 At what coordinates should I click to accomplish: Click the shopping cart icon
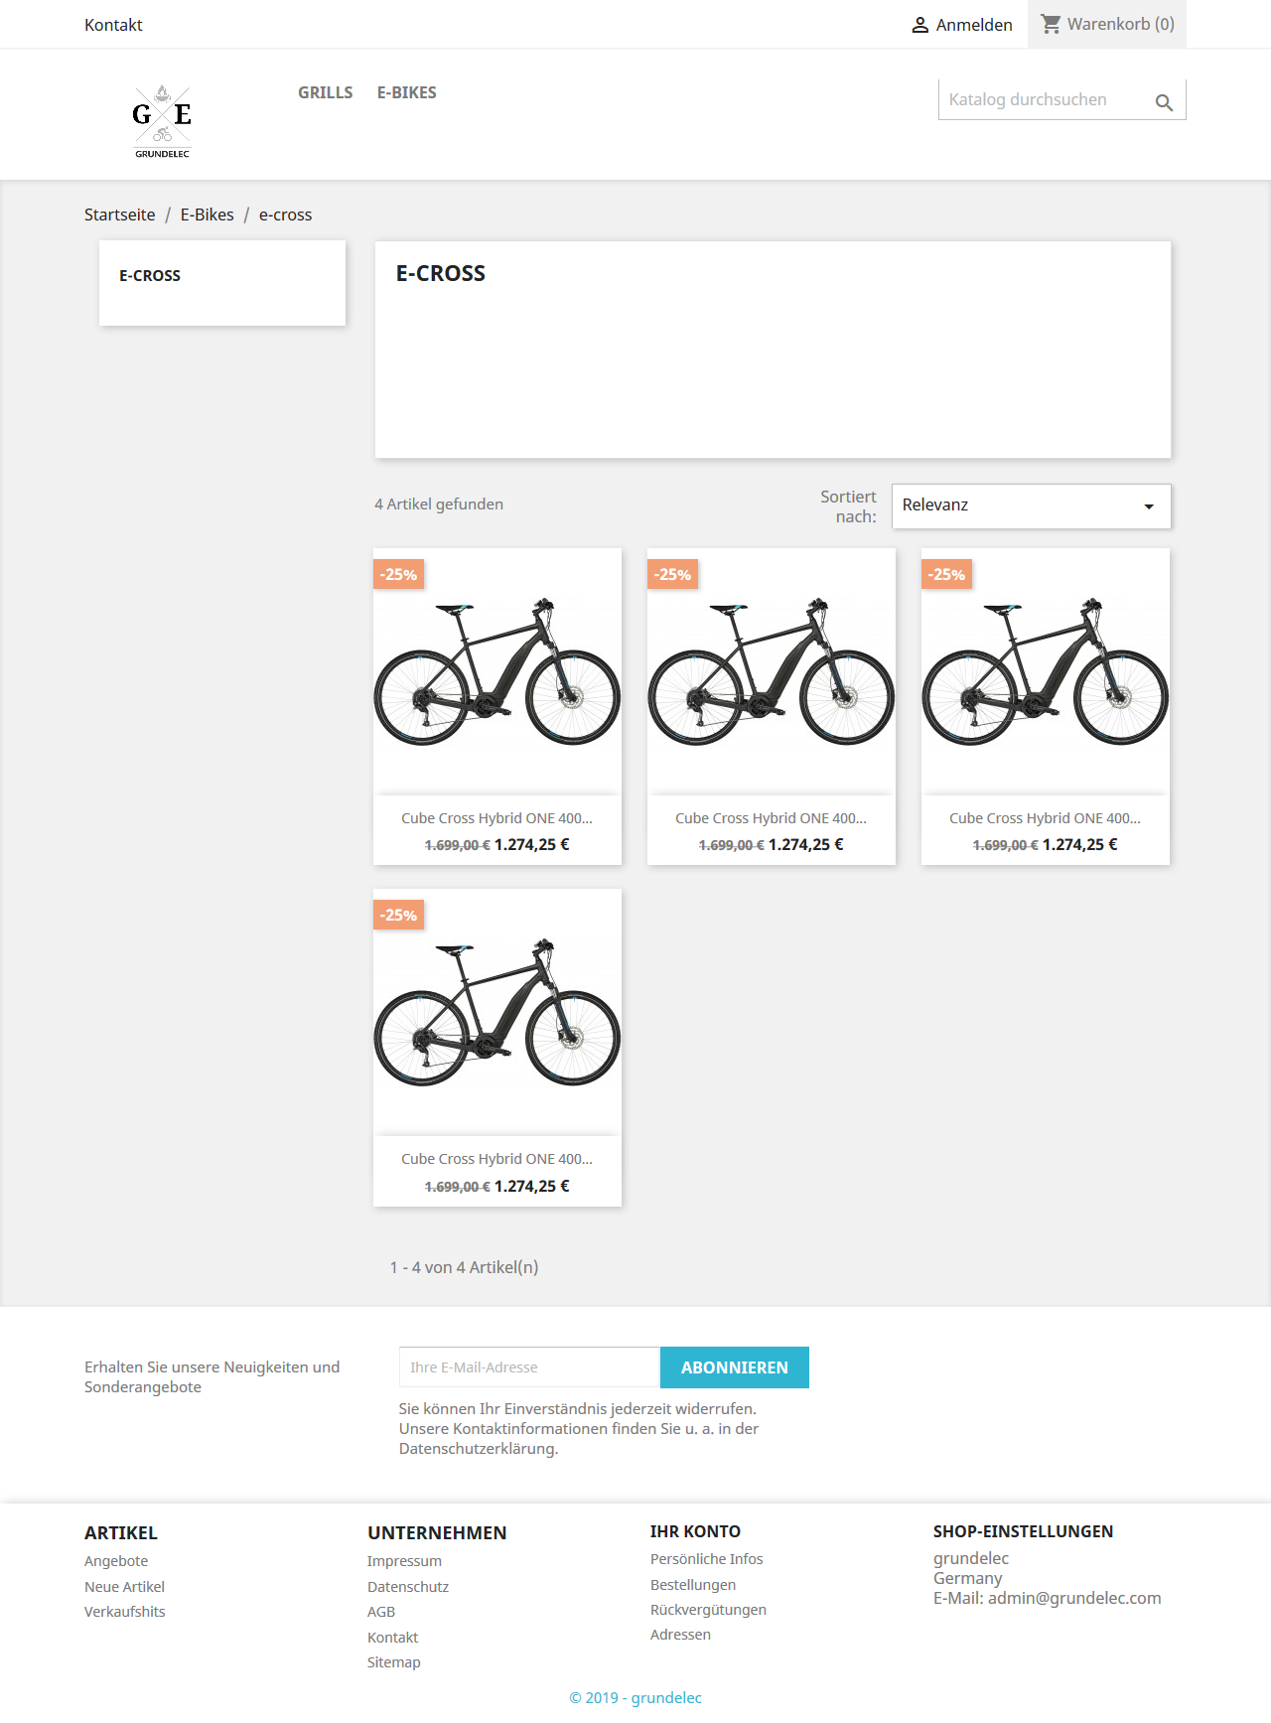click(x=1051, y=24)
